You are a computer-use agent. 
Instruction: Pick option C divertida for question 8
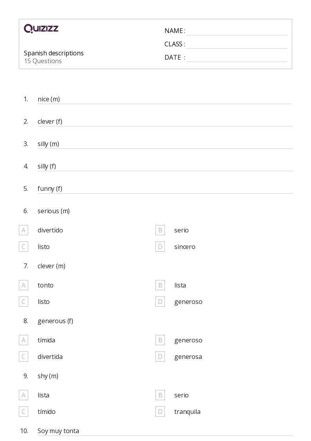point(24,357)
